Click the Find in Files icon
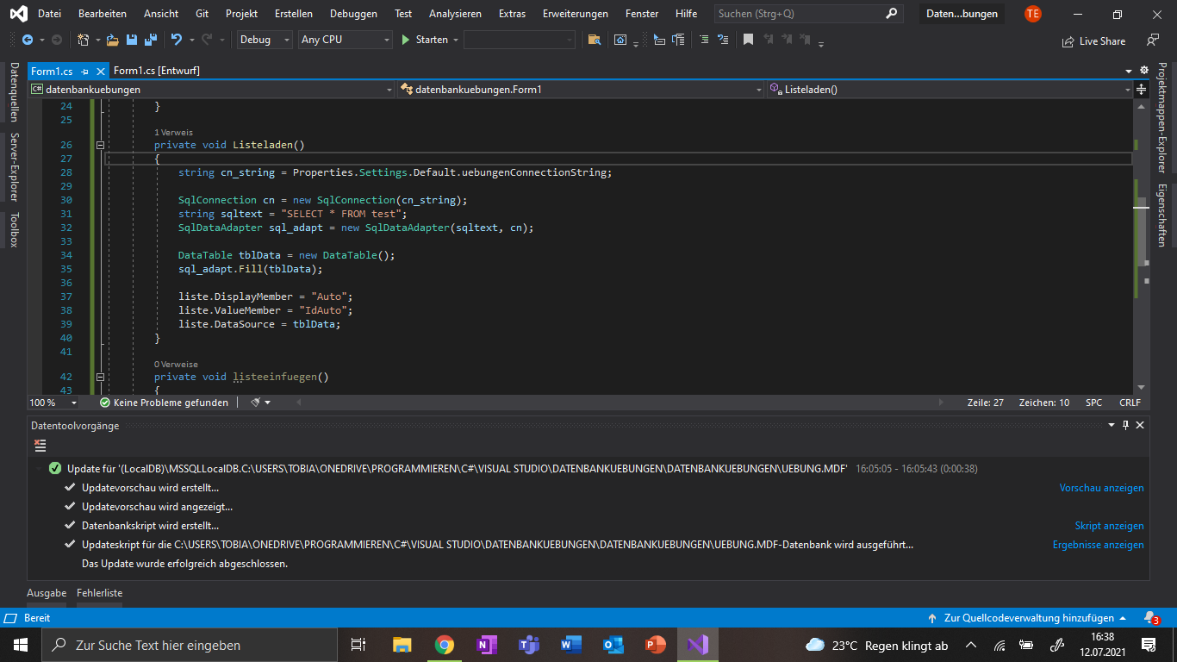 pos(594,40)
